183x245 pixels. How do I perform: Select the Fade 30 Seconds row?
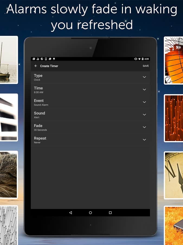[81, 127]
